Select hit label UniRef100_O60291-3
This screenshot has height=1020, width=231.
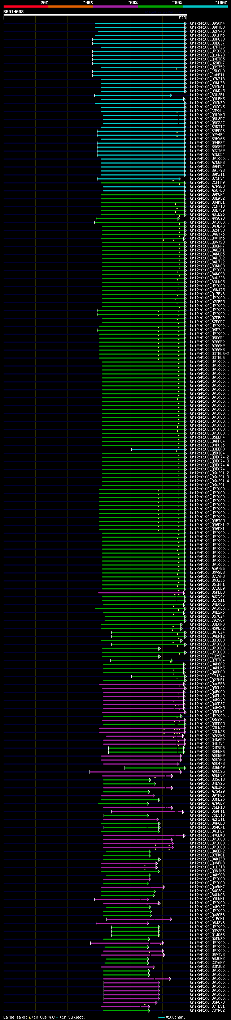[209, 477]
